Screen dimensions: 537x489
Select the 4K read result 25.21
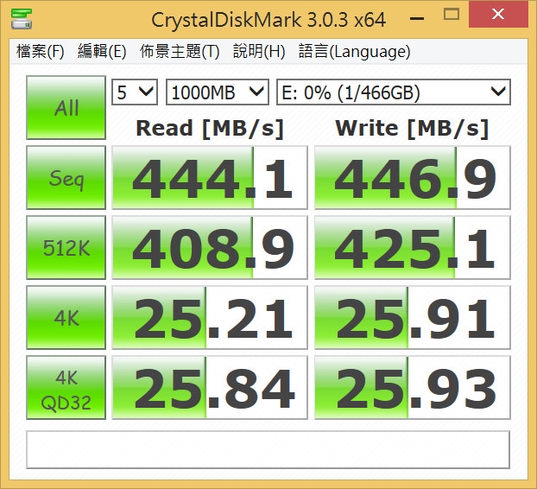point(210,317)
